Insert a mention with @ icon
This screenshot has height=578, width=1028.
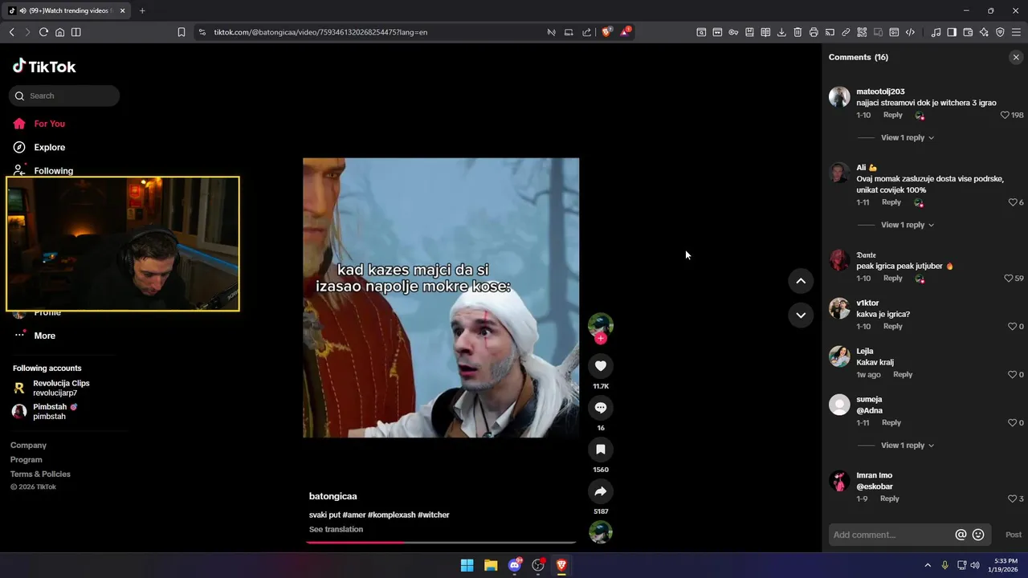[961, 535]
